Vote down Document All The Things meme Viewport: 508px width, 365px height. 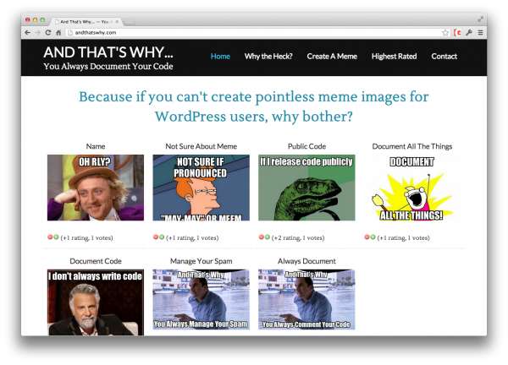click(x=367, y=237)
